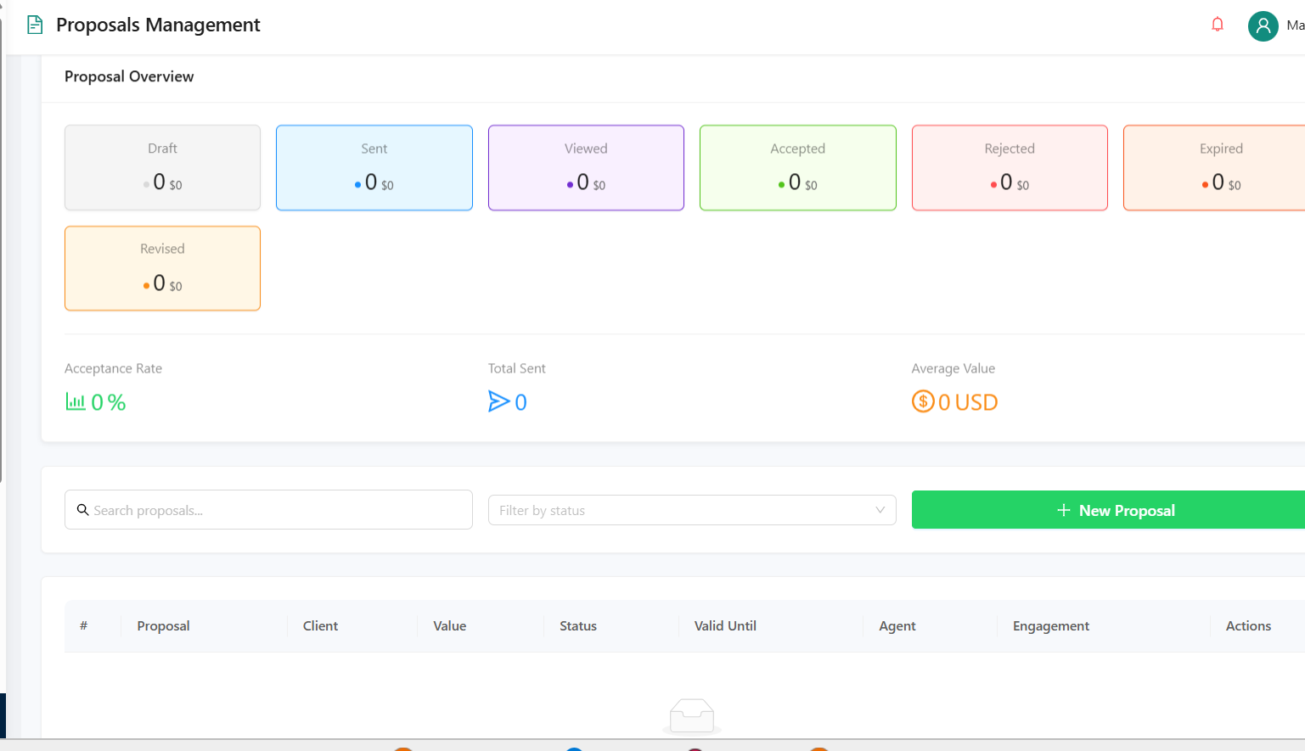Click the empty inbox icon in the table
Viewport: 1305px width, 751px height.
(x=691, y=717)
